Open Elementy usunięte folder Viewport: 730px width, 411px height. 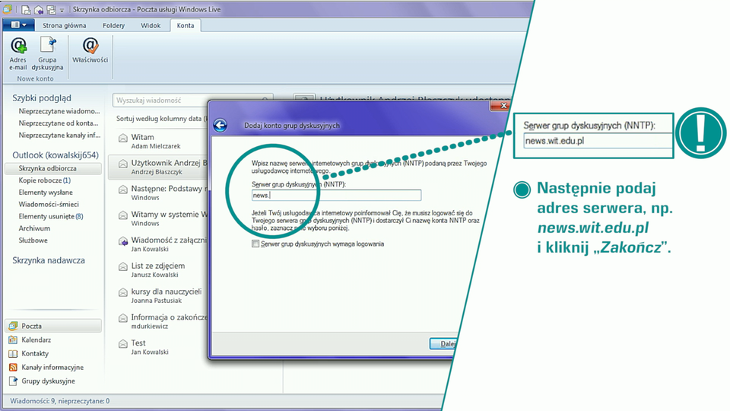click(x=51, y=216)
